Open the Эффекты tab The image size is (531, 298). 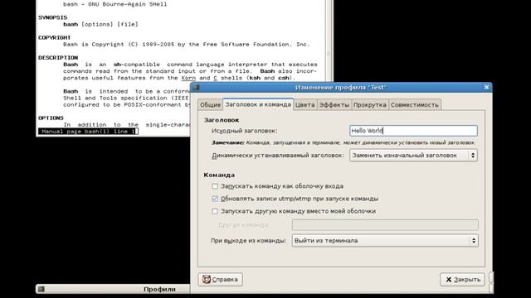coord(334,105)
